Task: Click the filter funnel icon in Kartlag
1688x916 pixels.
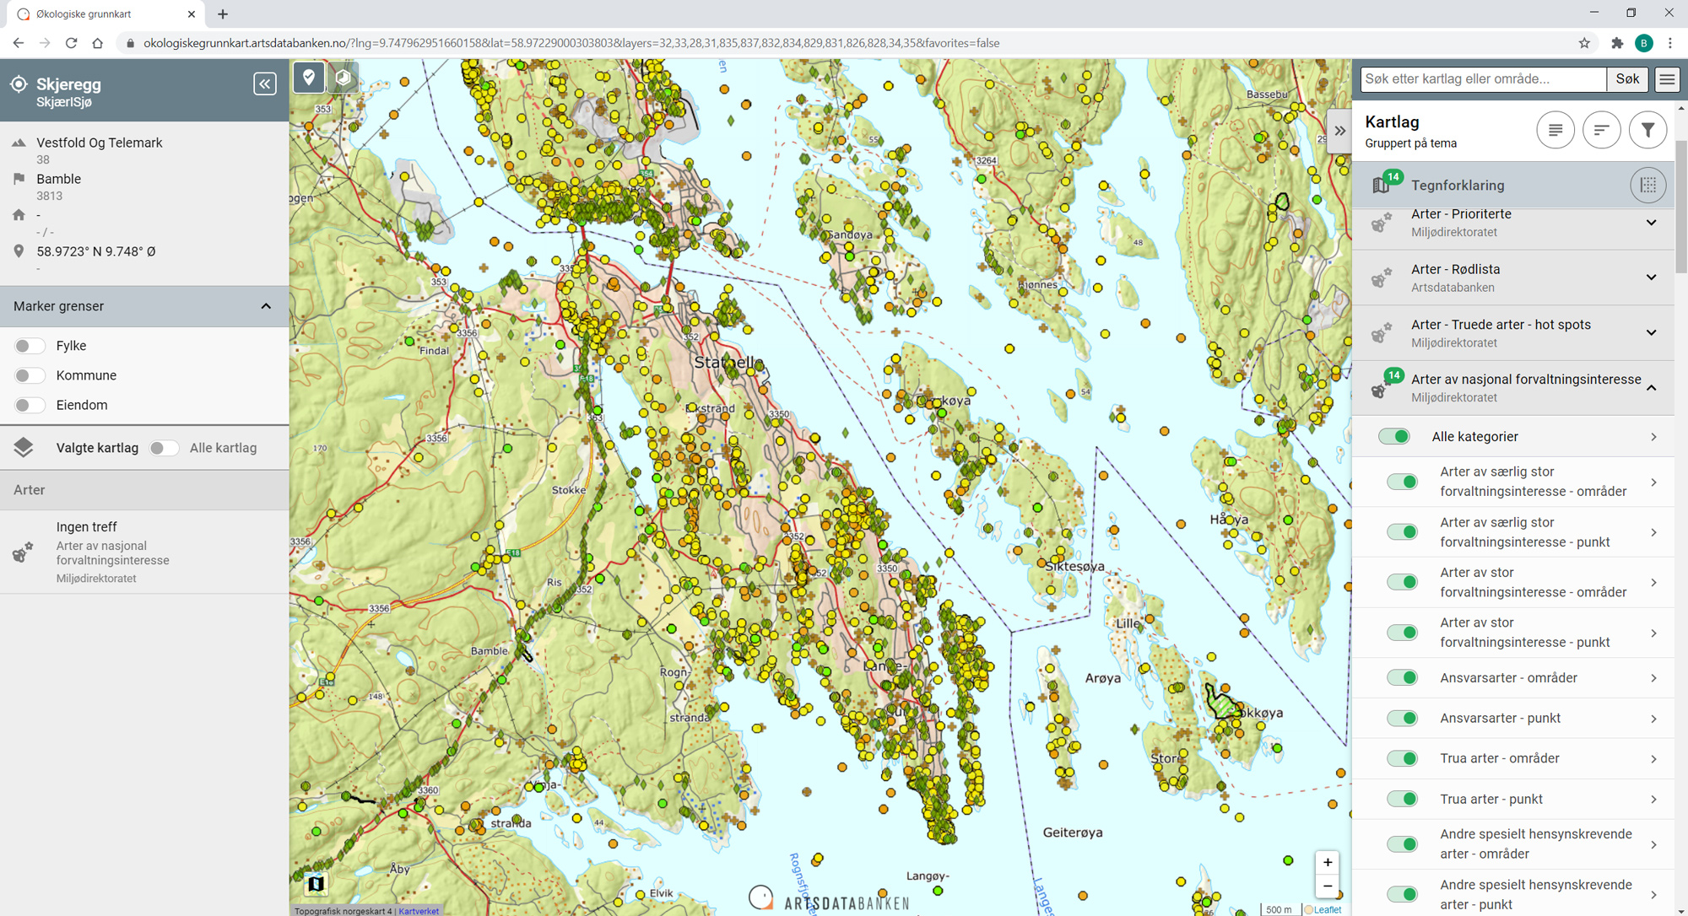Action: [x=1647, y=130]
